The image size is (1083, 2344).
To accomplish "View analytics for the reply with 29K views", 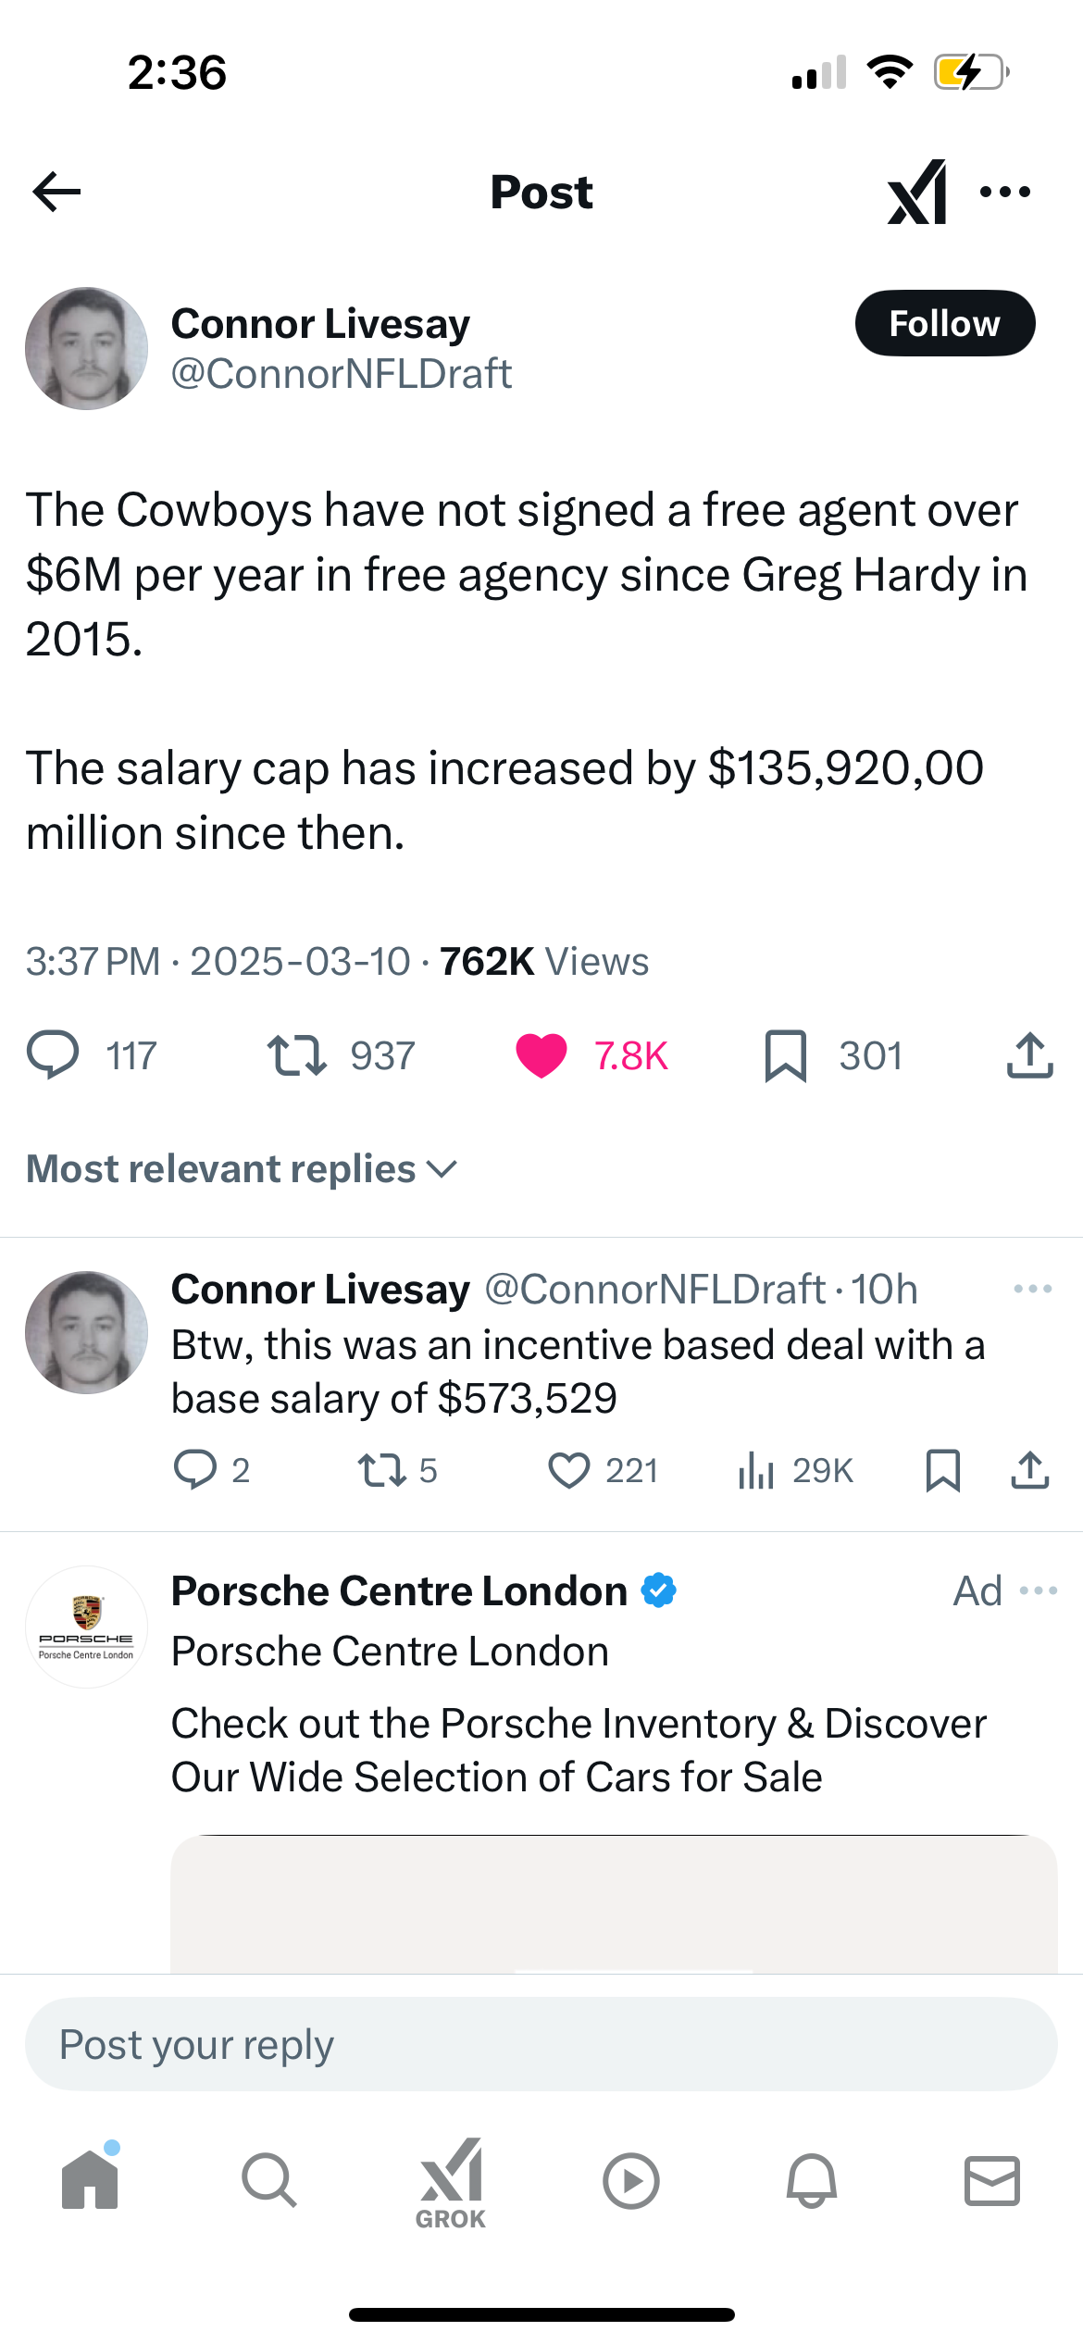I will 756,1470.
